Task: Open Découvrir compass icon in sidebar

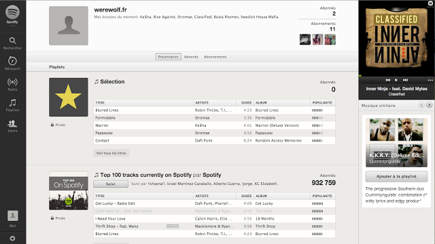Action: click(x=12, y=63)
